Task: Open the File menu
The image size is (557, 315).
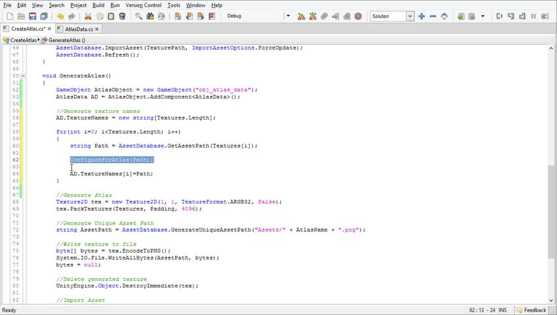Action: [x=7, y=5]
